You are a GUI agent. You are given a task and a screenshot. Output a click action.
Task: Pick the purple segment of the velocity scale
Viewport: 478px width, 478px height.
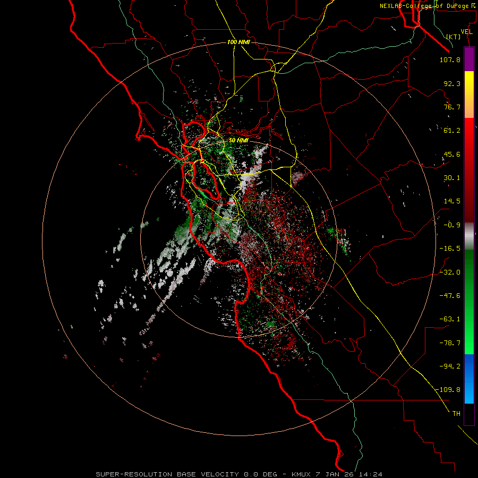point(469,59)
